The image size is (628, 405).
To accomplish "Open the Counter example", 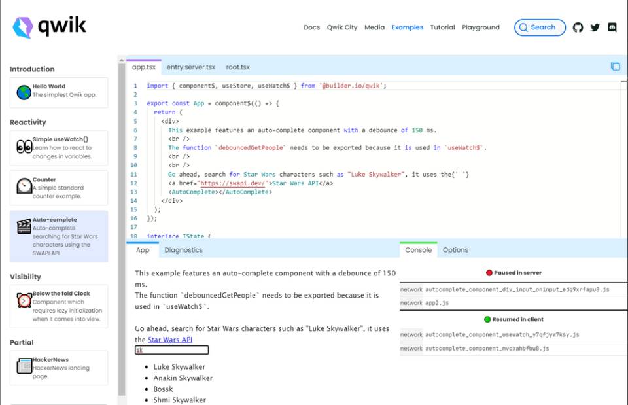I will point(59,188).
